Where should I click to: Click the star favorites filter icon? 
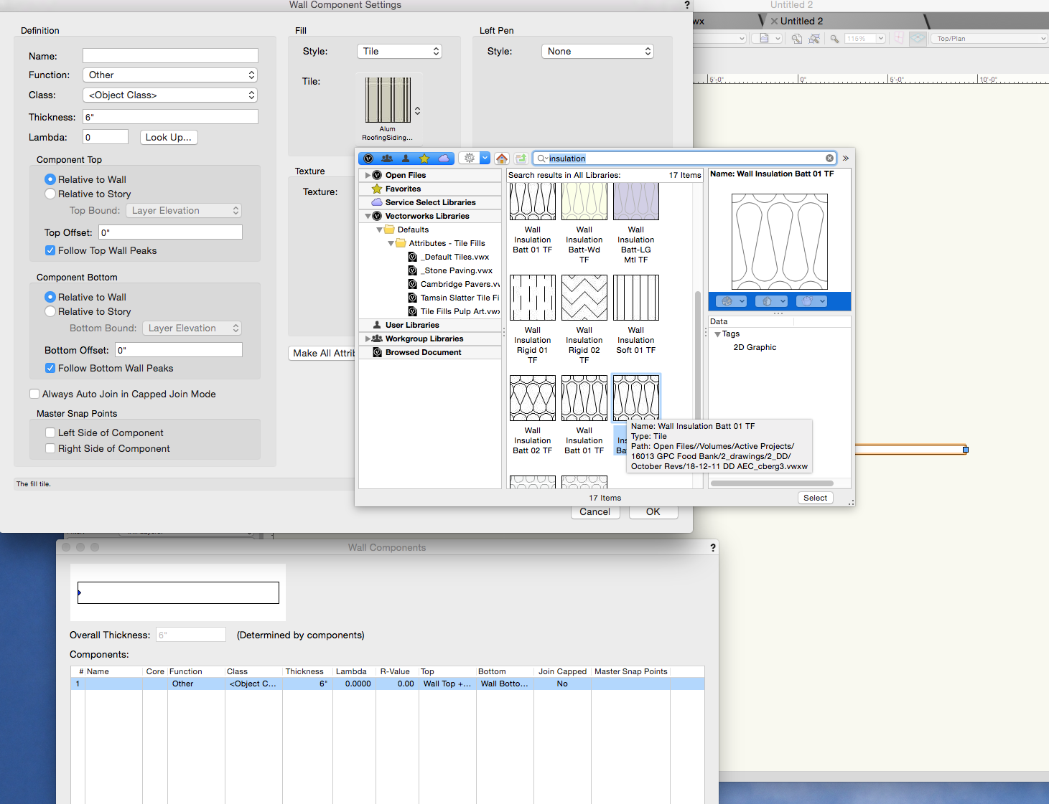[x=424, y=159]
